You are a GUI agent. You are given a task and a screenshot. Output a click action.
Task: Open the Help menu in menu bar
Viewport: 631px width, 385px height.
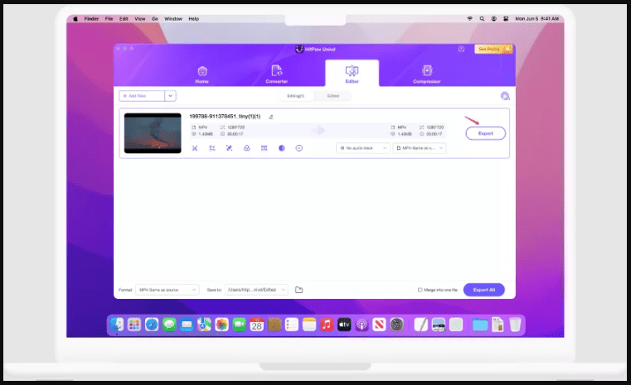pos(193,19)
